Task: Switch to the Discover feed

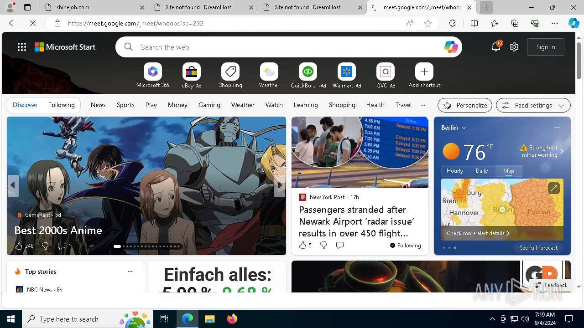Action: 25,105
